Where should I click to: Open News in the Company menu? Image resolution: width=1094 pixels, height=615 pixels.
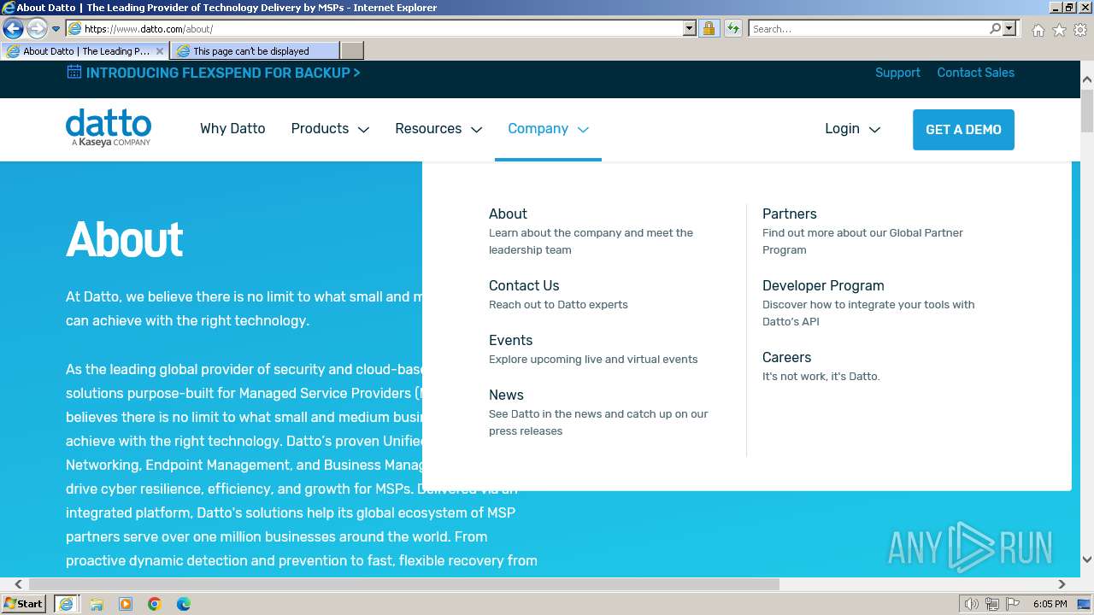(506, 395)
